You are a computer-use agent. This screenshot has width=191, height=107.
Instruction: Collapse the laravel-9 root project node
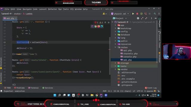pyautogui.click(x=113, y=22)
